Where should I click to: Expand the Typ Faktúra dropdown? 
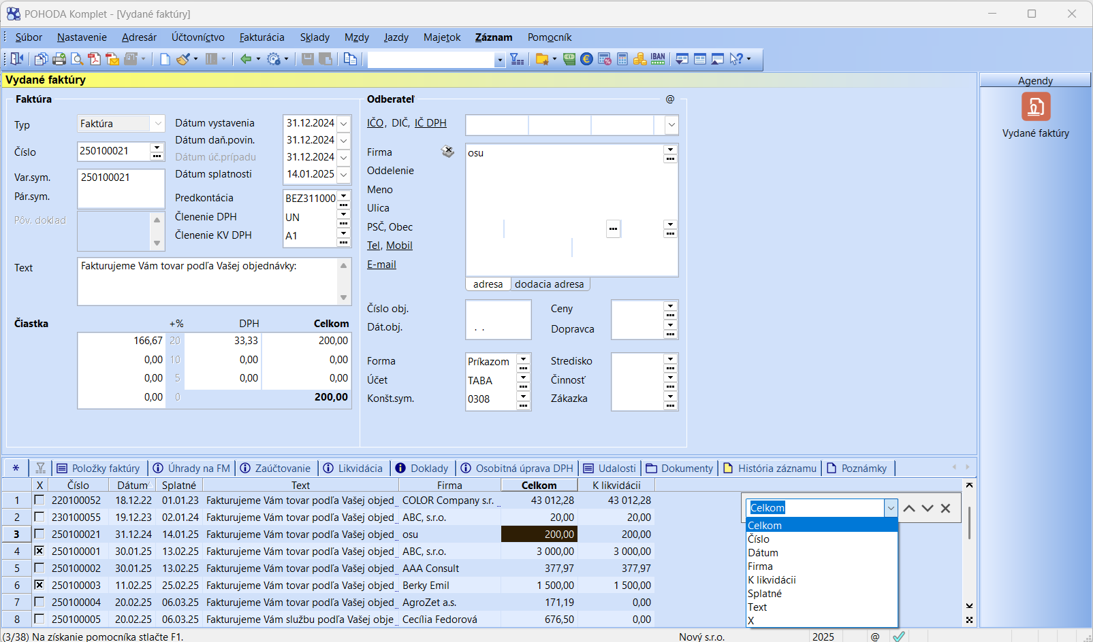pyautogui.click(x=158, y=124)
